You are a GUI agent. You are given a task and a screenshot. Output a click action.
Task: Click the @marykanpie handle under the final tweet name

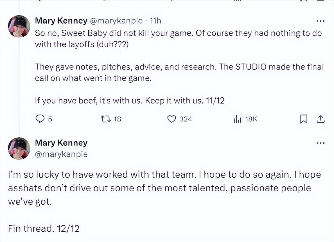click(61, 154)
